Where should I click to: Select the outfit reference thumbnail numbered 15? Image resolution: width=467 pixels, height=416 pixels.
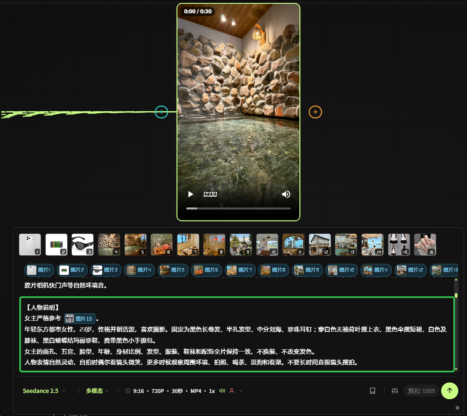399,245
